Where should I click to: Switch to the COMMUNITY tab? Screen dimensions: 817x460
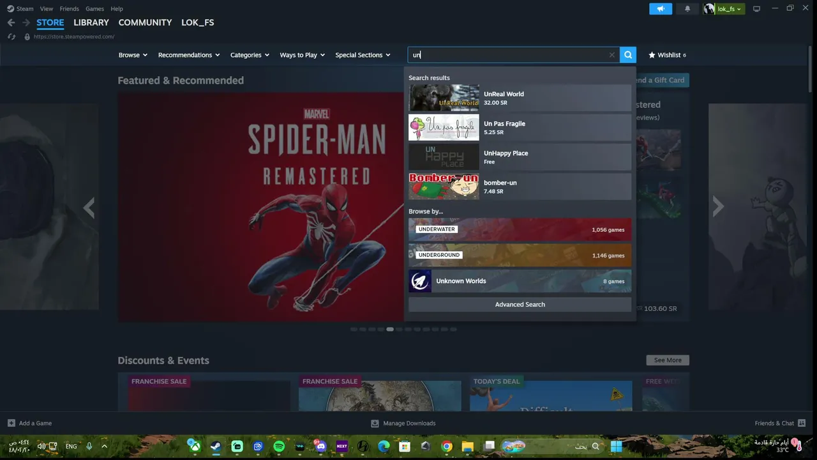click(x=145, y=22)
